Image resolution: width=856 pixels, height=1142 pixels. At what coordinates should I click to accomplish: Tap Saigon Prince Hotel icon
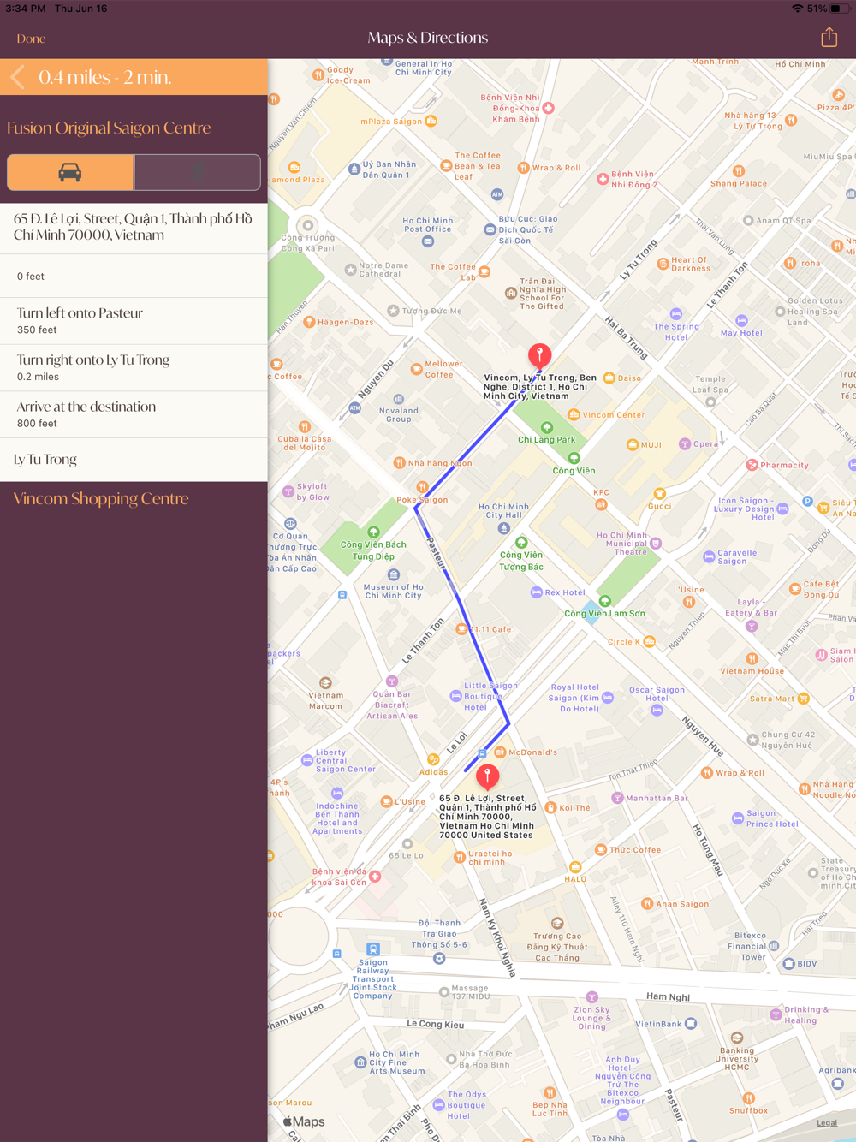(738, 818)
